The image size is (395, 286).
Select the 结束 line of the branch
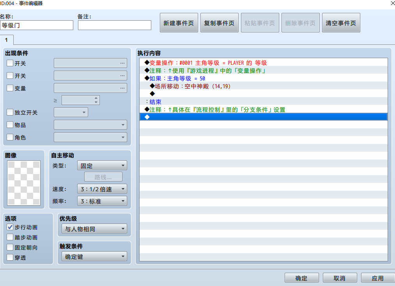tap(264, 101)
